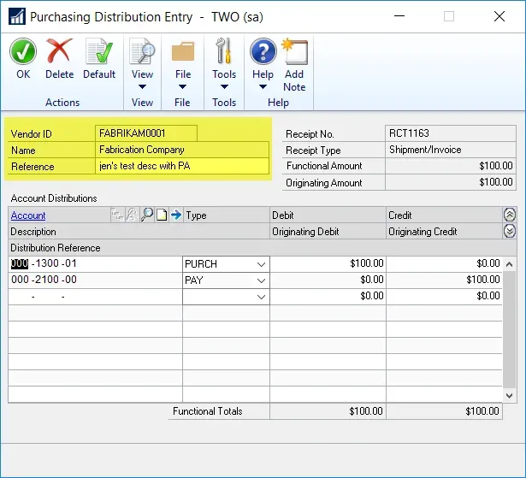Open the PAY type dropdown
Image resolution: width=526 pixels, height=478 pixels.
tap(261, 280)
